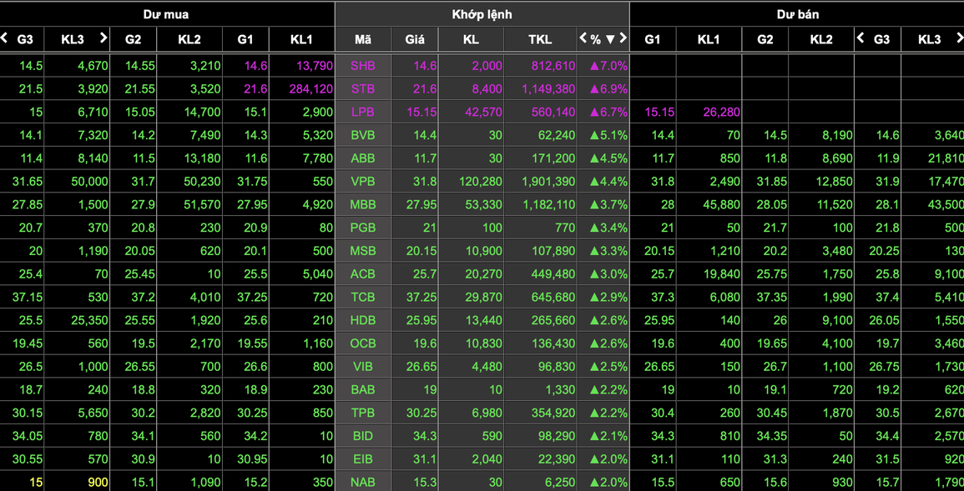
Task: Click EIB's total volume 22,390
Action: click(556, 459)
